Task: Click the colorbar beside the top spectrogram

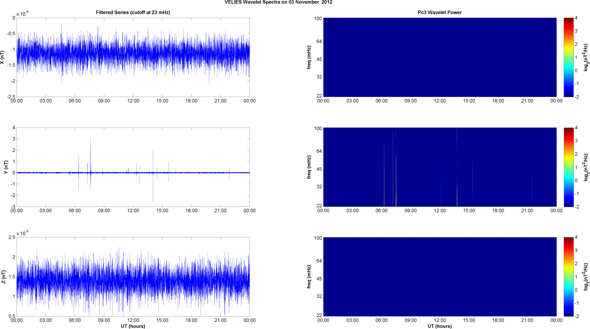Action: click(x=568, y=57)
